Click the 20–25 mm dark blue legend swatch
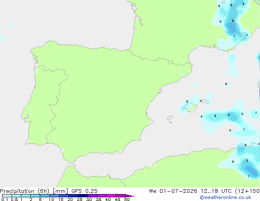The height and width of the screenshot is (201, 260). (x=73, y=196)
